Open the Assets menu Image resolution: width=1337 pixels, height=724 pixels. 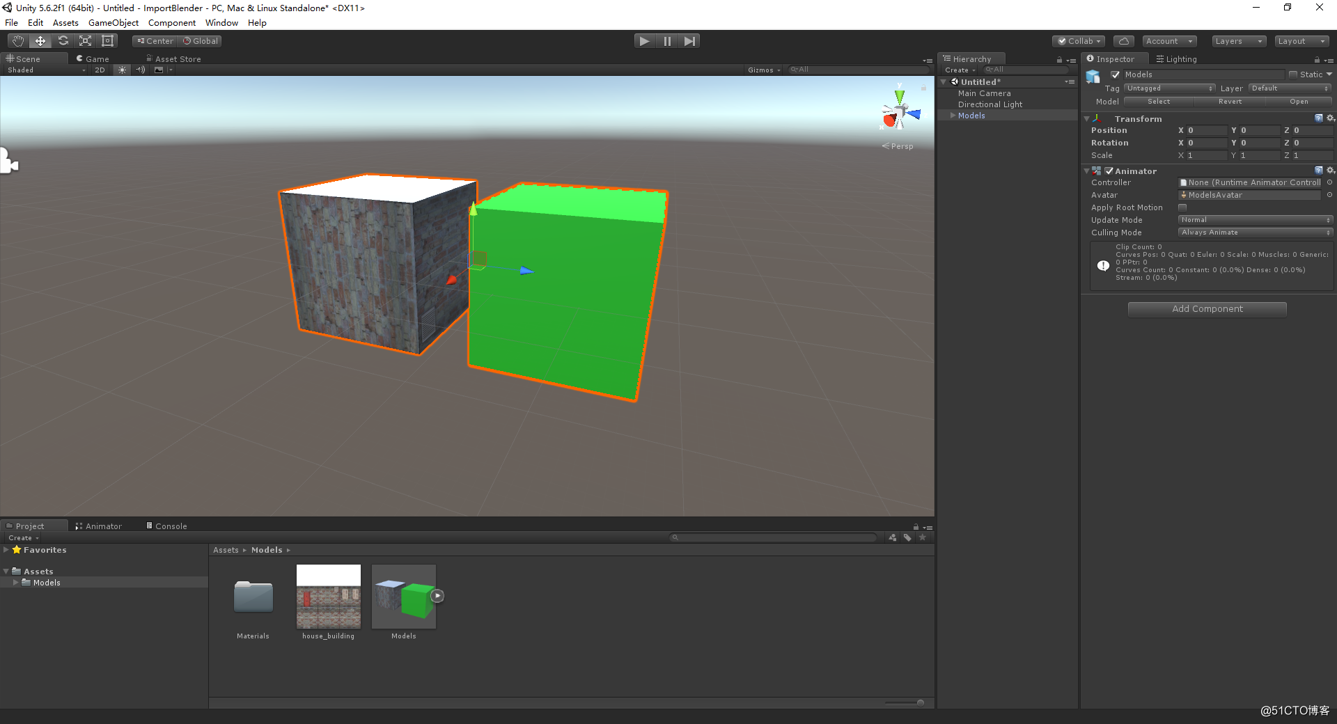click(65, 23)
